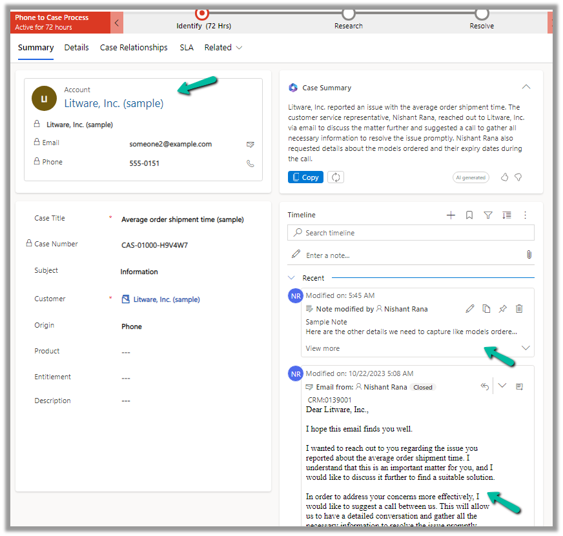Click the paperclip attachment icon in note box
563x536 pixels.
pyautogui.click(x=529, y=255)
